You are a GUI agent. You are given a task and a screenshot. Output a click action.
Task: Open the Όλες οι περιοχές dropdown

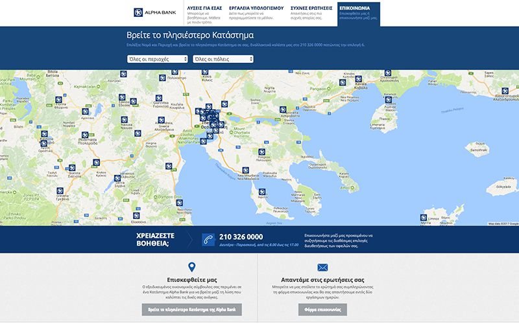[158, 59]
